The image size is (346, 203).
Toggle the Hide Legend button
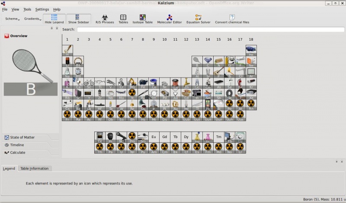54,19
